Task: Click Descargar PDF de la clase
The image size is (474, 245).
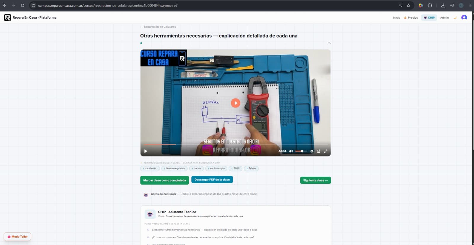Action: (212, 180)
